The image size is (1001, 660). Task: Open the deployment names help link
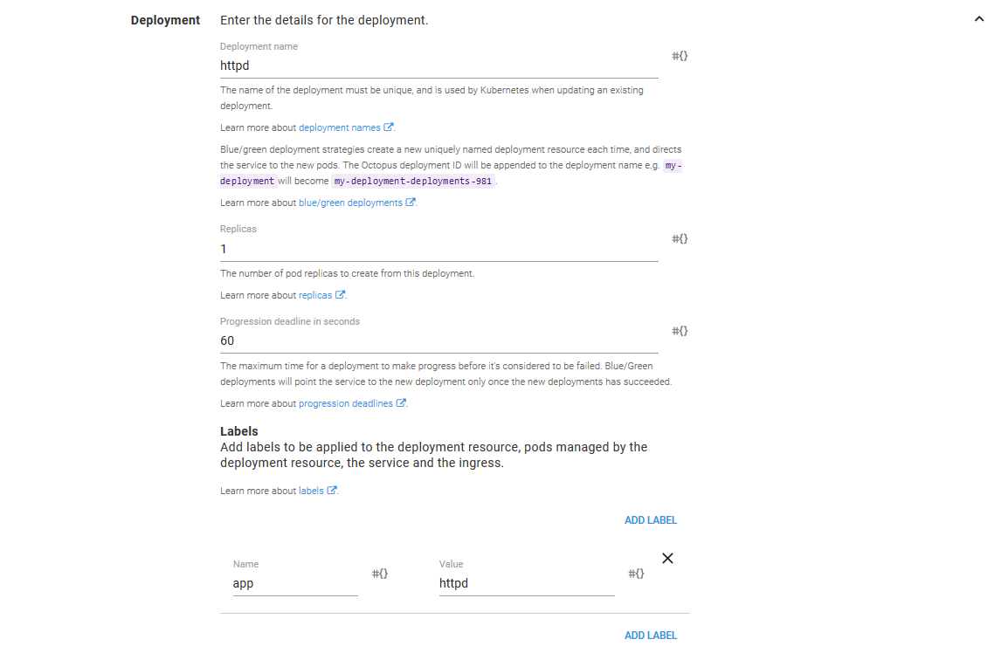click(340, 127)
